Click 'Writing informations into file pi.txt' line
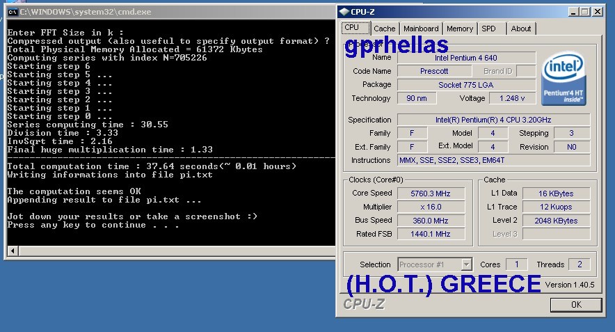 [x=110, y=175]
